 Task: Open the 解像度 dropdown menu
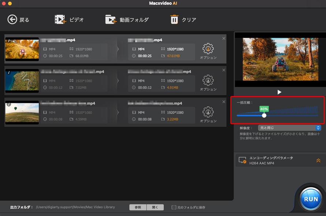tap(289, 128)
